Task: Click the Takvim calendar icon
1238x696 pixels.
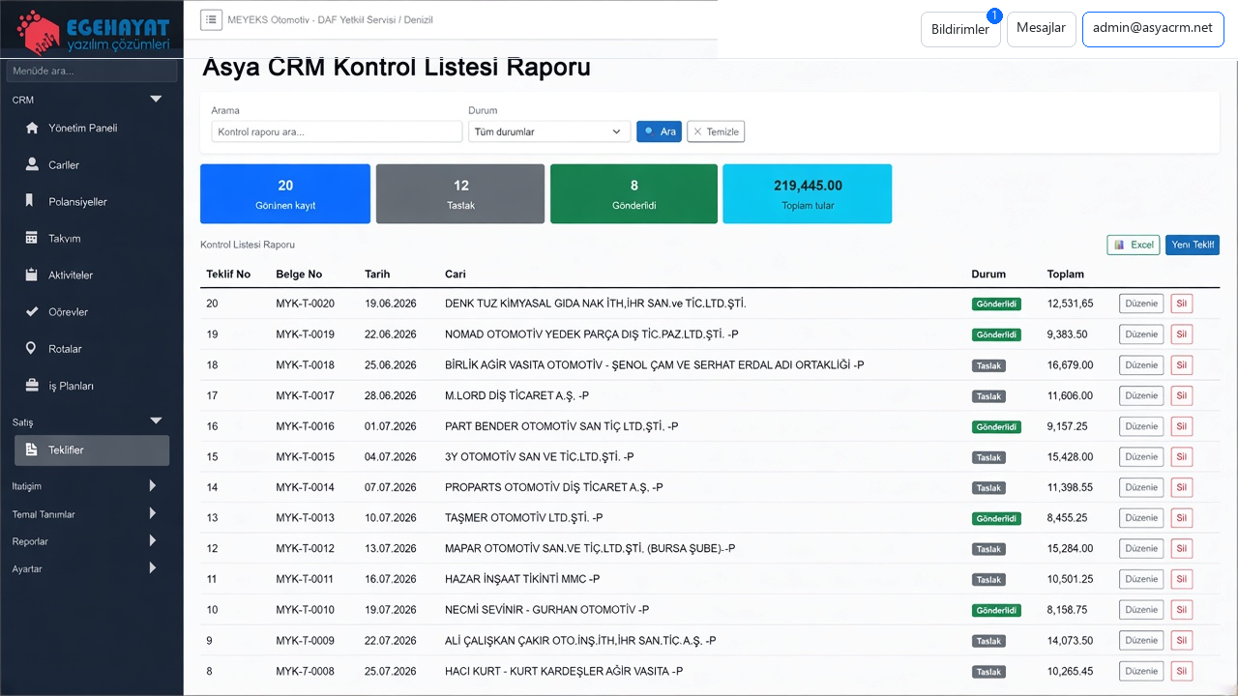Action: (32, 238)
